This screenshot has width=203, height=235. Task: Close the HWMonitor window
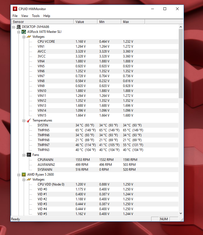click(177, 9)
